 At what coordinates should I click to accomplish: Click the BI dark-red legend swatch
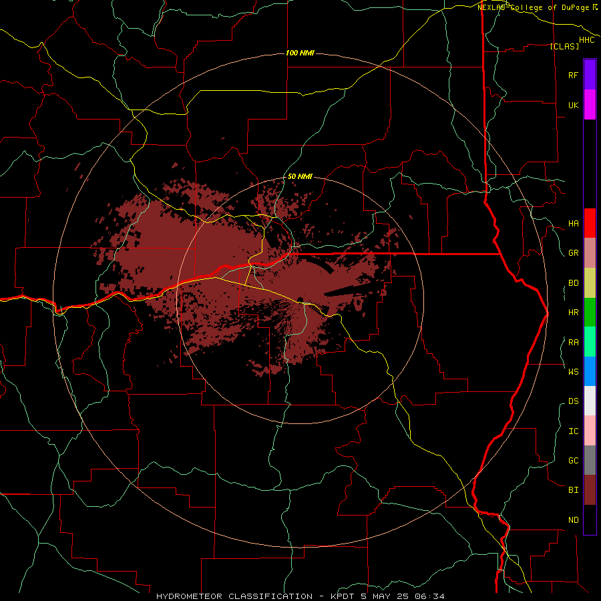[590, 490]
